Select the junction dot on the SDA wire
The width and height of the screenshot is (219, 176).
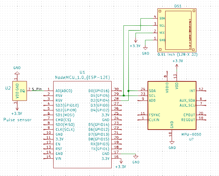pos(128,91)
